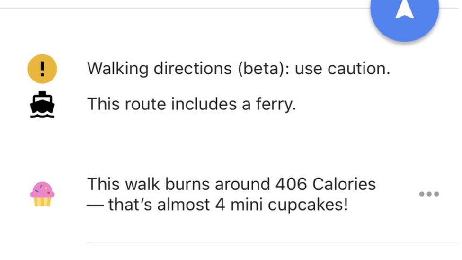Image resolution: width=462 pixels, height=260 pixels.
Task: Click the top divider line beside navigation button
Action: pos(185,8)
